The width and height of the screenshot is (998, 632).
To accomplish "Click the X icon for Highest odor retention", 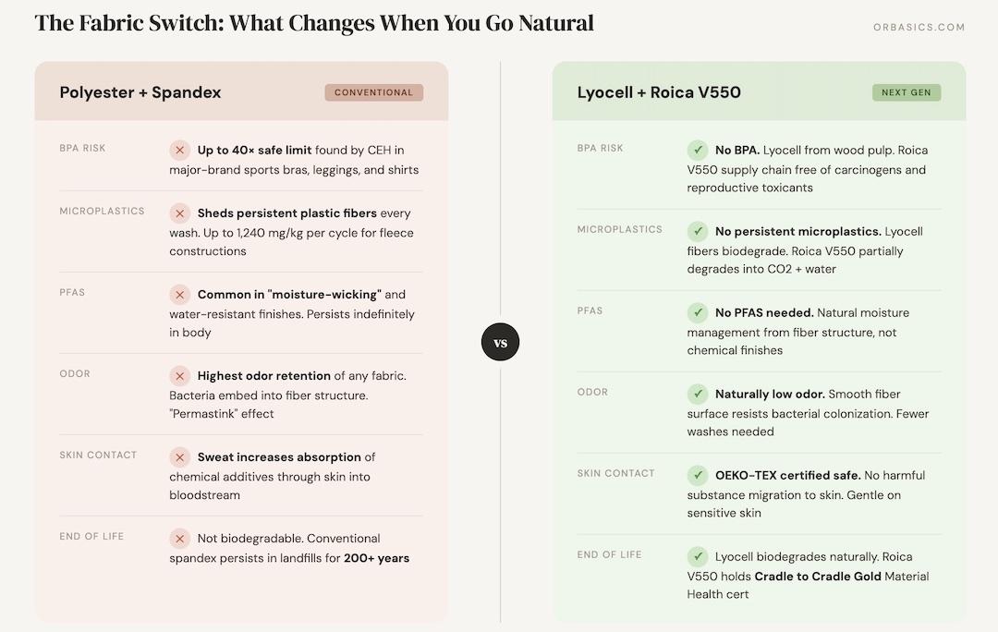I will (x=179, y=375).
